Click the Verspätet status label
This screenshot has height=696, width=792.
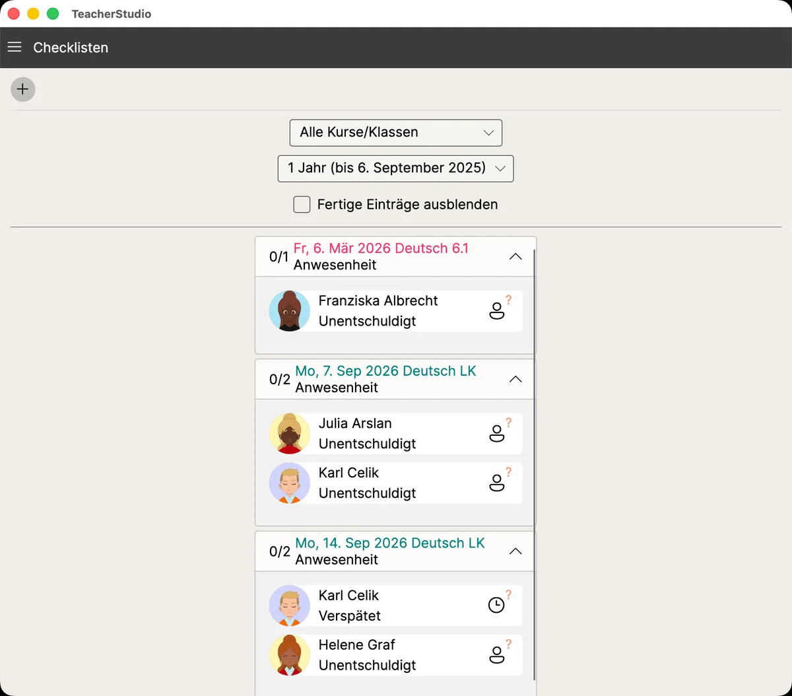click(350, 615)
